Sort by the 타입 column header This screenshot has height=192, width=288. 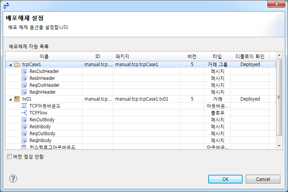click(217, 56)
